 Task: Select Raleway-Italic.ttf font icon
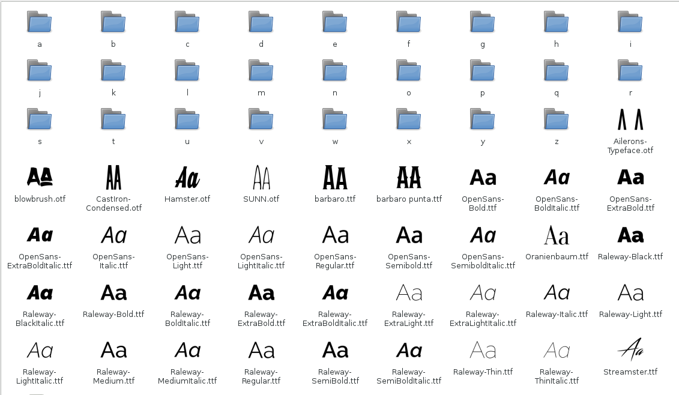[x=557, y=293]
